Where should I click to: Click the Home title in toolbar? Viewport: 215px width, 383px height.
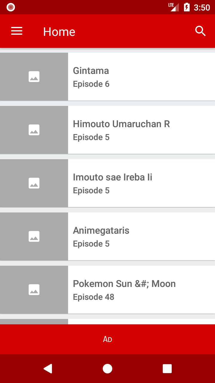click(59, 32)
